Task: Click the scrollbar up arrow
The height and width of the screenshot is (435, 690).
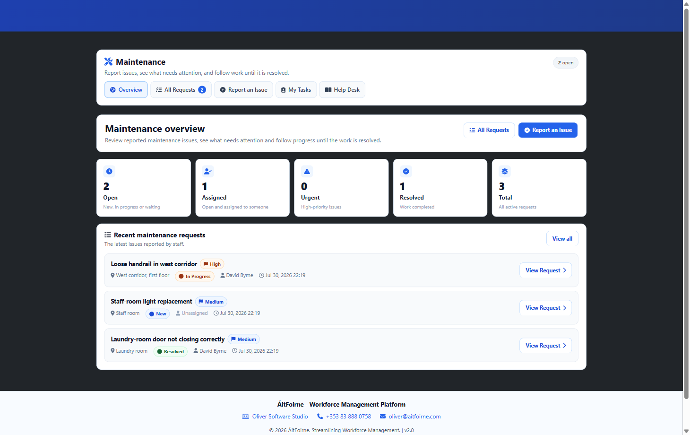Action: (x=686, y=4)
